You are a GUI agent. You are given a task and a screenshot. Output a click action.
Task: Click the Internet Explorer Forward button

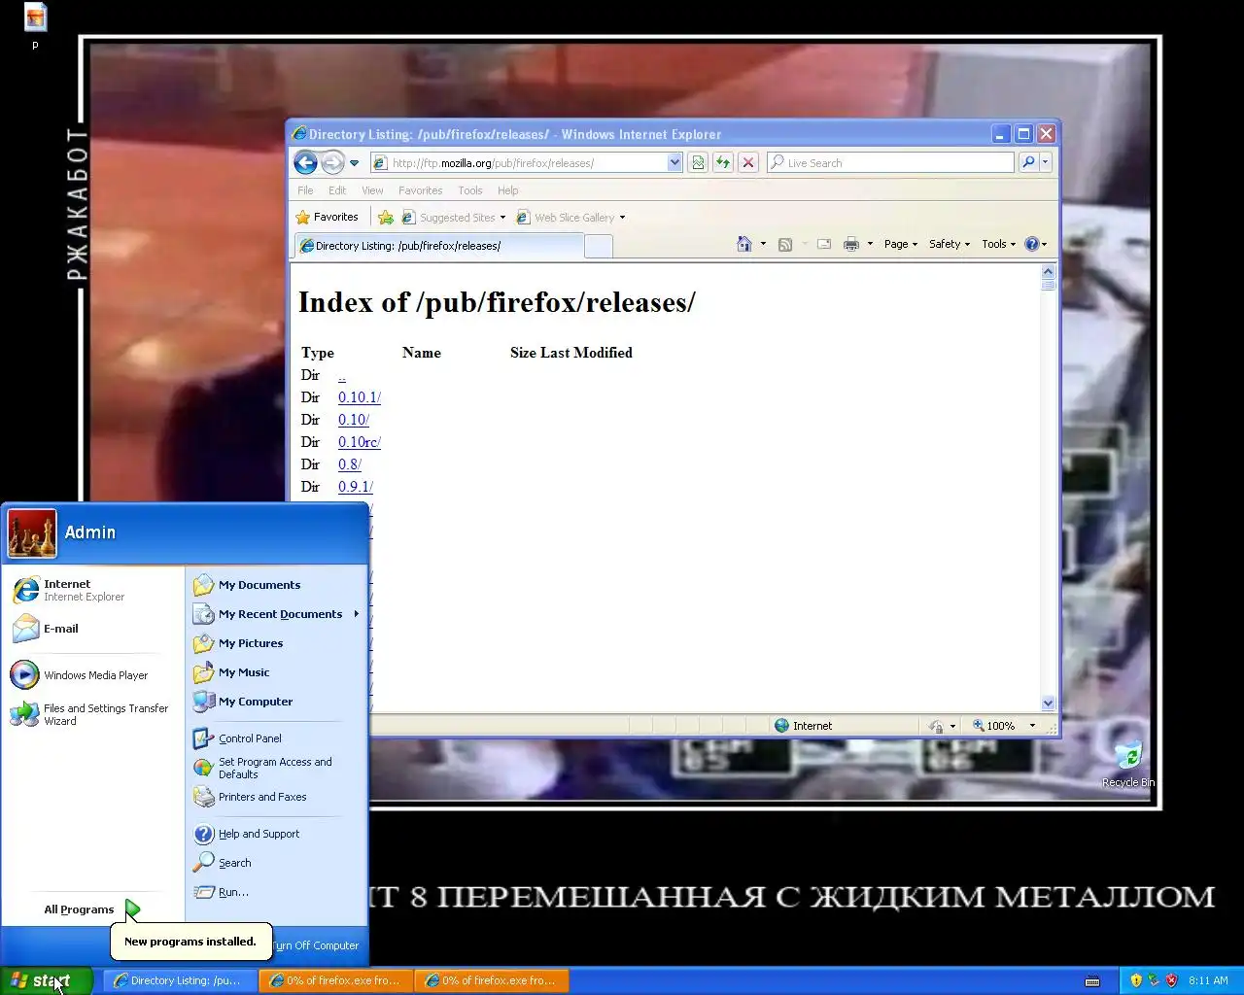(332, 162)
